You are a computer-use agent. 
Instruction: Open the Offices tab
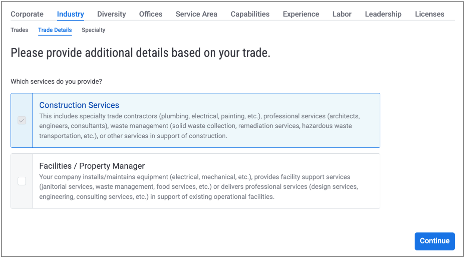pos(151,14)
